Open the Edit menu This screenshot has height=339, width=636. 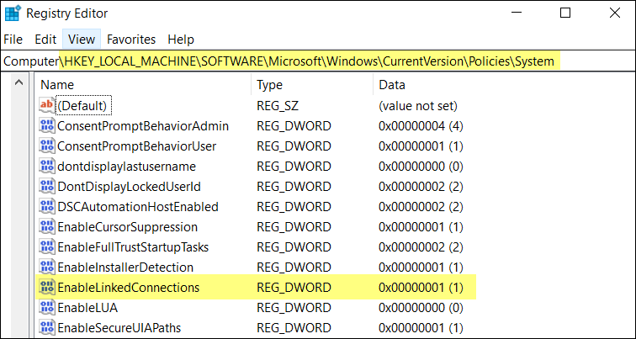click(x=45, y=40)
